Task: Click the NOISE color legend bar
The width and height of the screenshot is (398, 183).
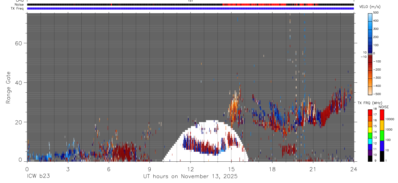Action: tap(382, 136)
